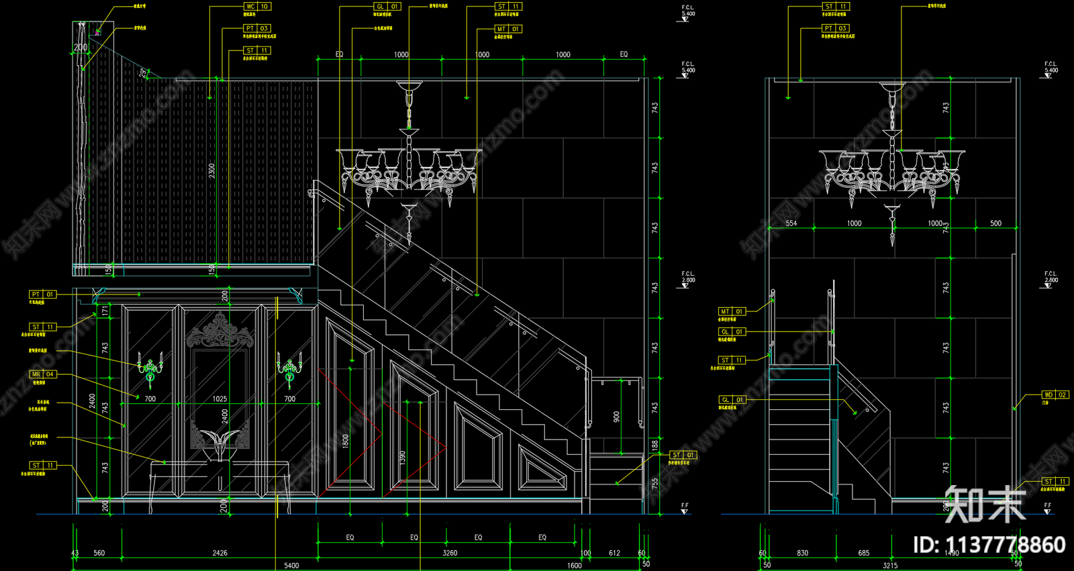Click the 1600 dimension value

(575, 566)
